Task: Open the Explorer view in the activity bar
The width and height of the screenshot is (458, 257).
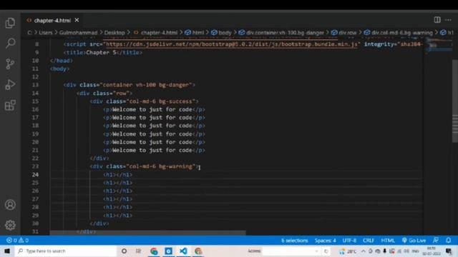Action: (10, 23)
